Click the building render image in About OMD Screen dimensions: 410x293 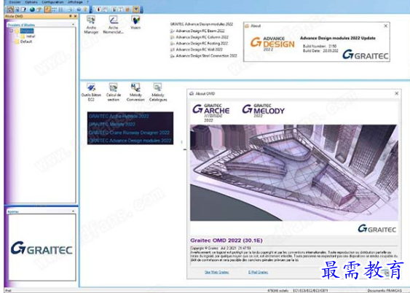[x=294, y=173]
